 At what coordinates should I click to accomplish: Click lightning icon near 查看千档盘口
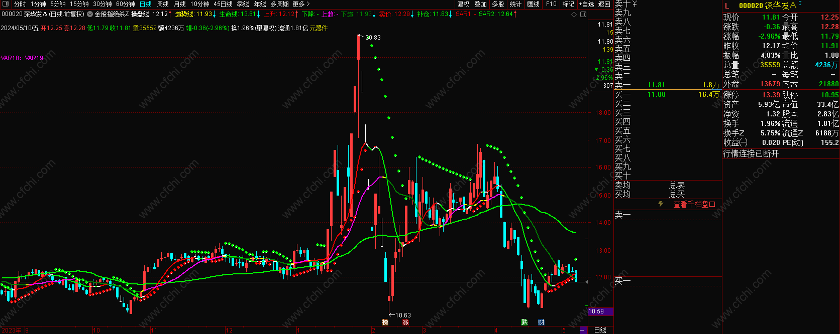point(661,204)
